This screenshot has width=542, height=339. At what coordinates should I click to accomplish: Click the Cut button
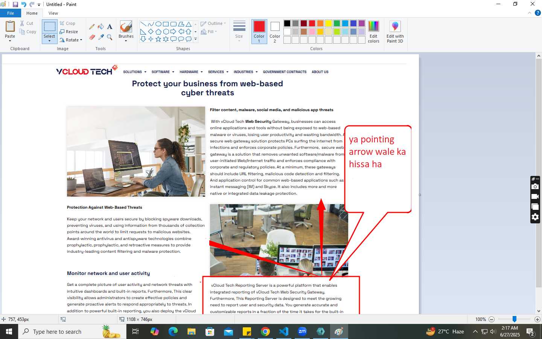click(x=27, y=23)
